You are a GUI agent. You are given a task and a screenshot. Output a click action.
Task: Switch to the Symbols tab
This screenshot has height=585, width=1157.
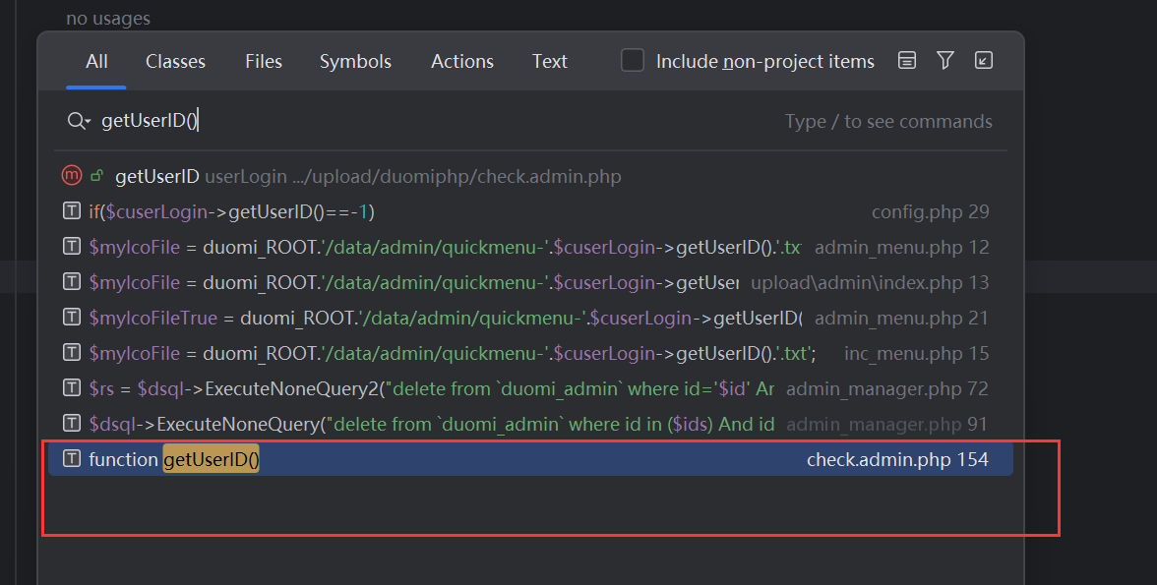coord(355,61)
